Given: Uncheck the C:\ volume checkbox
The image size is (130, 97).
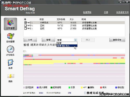Looking at the screenshot, I should pos(25,23).
